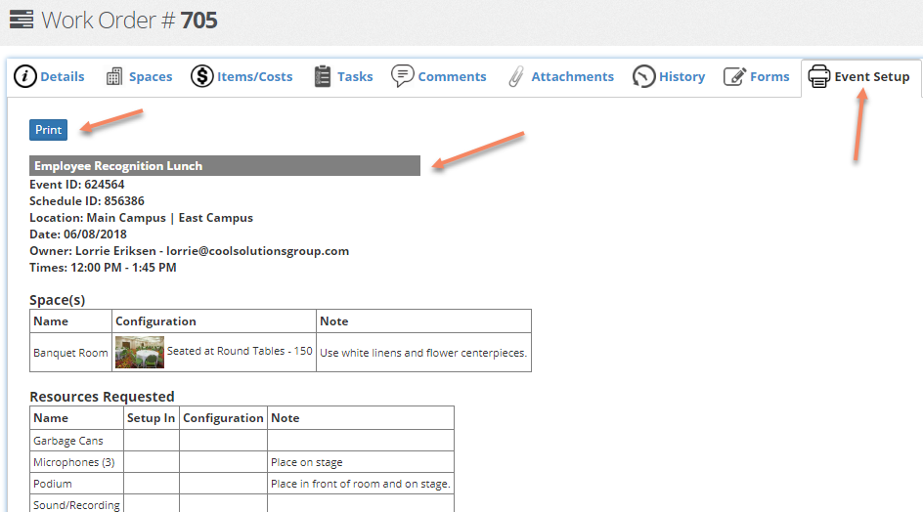Screen dimensions: 923x512
Task: Click the Podium resource name
Action: click(x=53, y=484)
